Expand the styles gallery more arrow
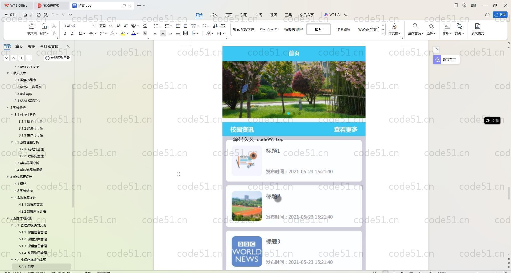 coord(383,34)
